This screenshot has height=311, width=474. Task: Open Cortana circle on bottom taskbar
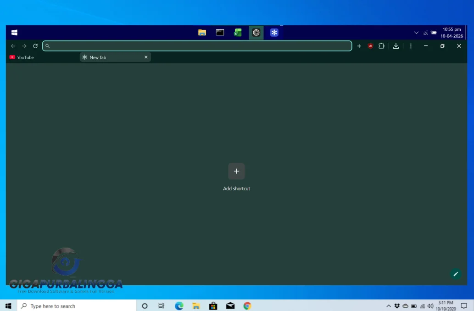(x=145, y=306)
